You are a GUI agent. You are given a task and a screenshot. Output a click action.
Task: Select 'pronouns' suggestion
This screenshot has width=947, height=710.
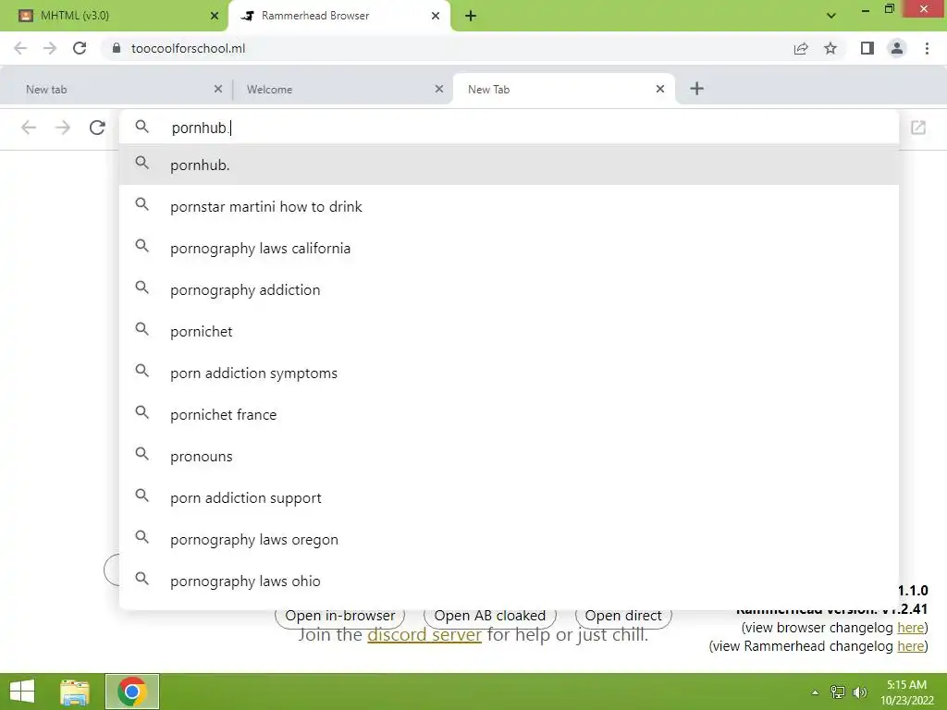click(510, 457)
